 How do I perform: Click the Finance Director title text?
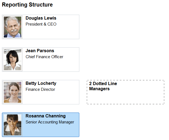[x=40, y=89]
